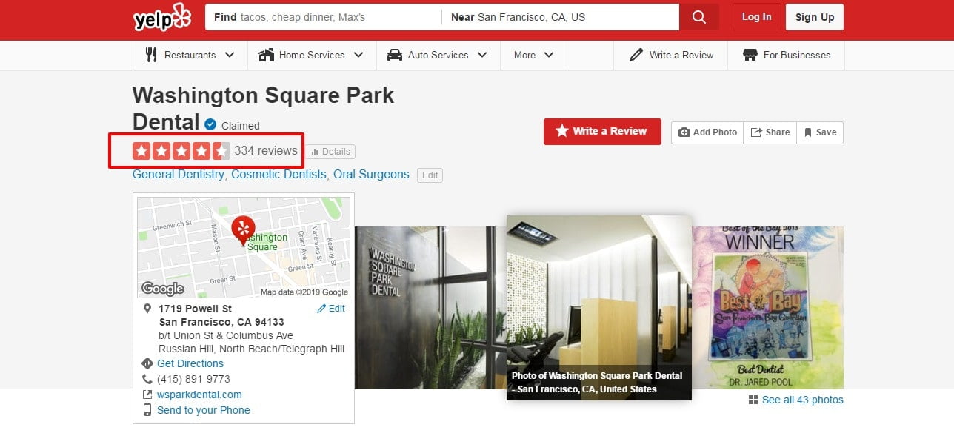Open the Washington Square Park Dental sign photo
This screenshot has height=433, width=954.
pos(430,307)
